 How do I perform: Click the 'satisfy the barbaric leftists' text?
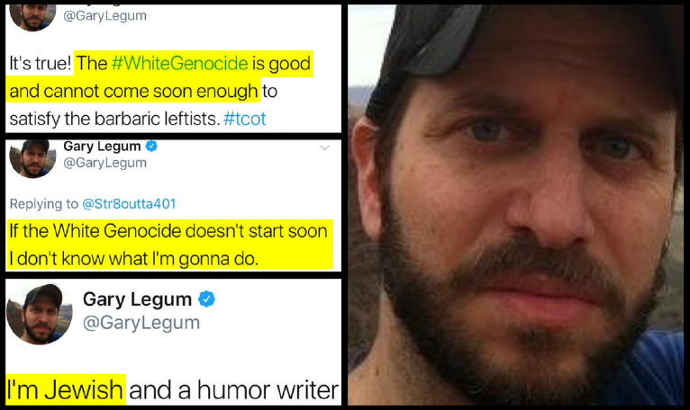coord(114,119)
